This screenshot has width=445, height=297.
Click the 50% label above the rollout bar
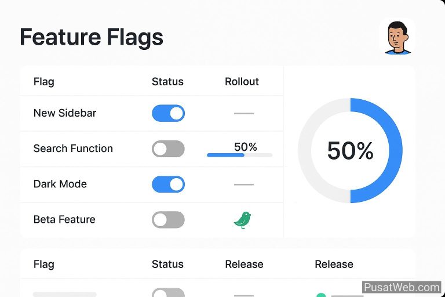(x=246, y=147)
